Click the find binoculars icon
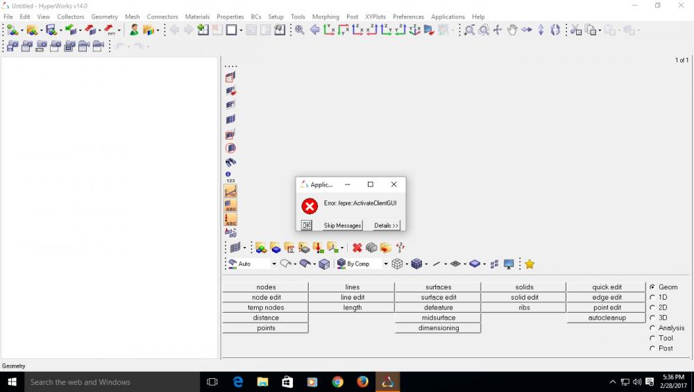This screenshot has height=392, width=694. tap(230, 162)
